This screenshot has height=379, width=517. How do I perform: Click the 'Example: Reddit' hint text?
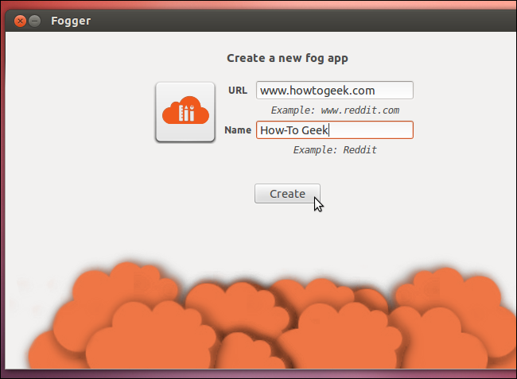tap(335, 150)
